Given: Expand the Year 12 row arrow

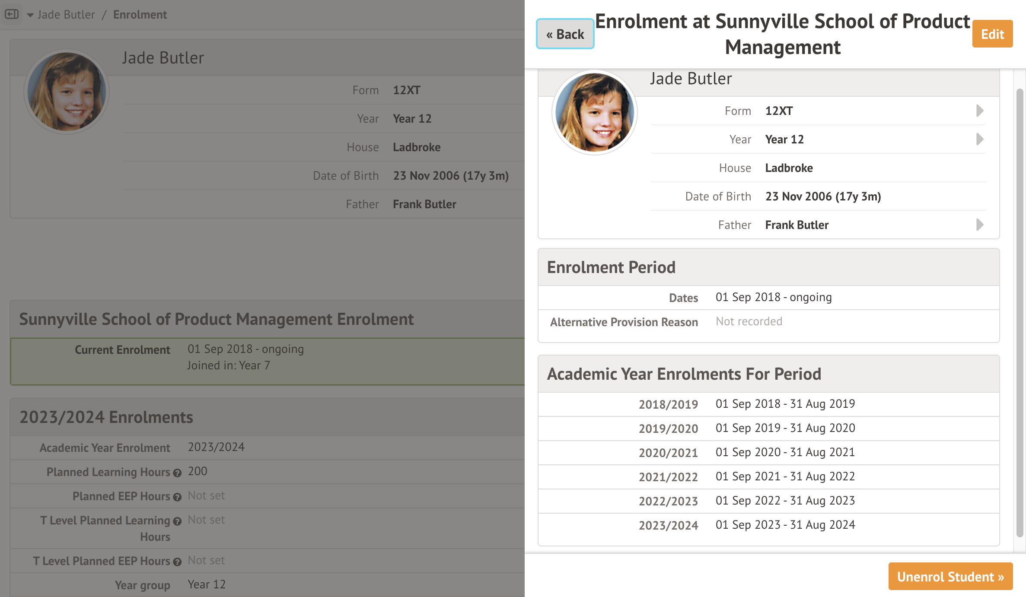Looking at the screenshot, I should pos(979,140).
